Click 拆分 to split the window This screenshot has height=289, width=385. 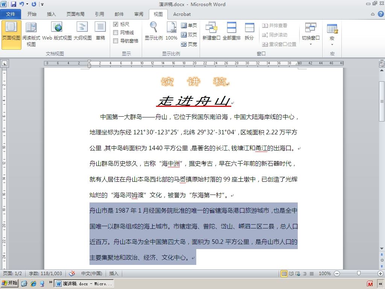point(249,31)
